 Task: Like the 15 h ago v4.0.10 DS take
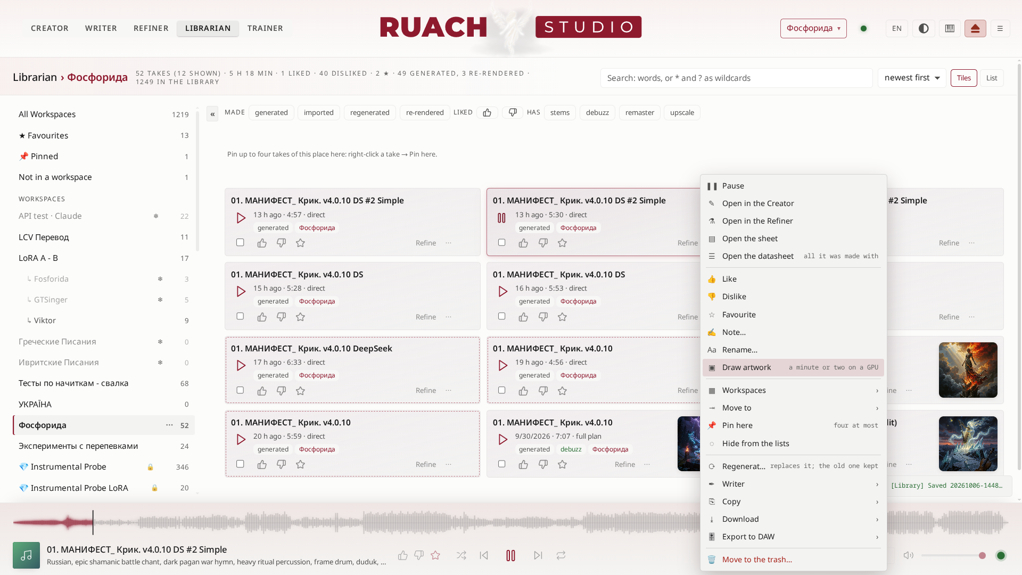tap(262, 317)
